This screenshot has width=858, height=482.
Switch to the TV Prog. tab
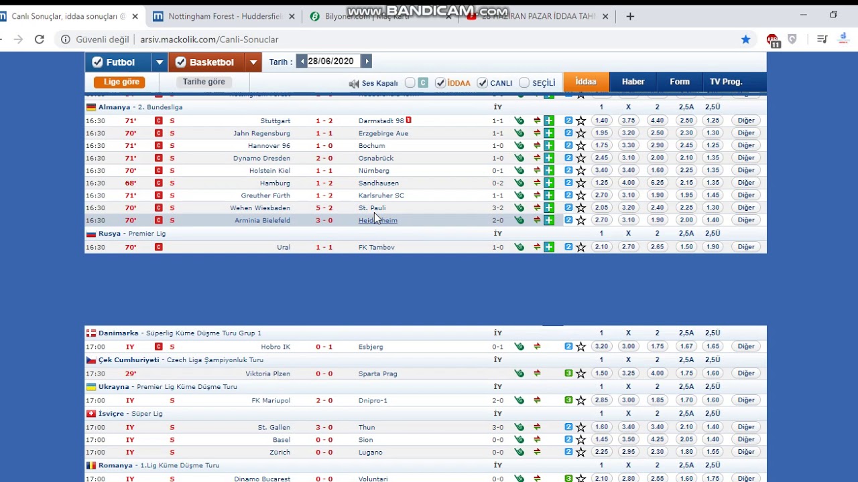(726, 82)
